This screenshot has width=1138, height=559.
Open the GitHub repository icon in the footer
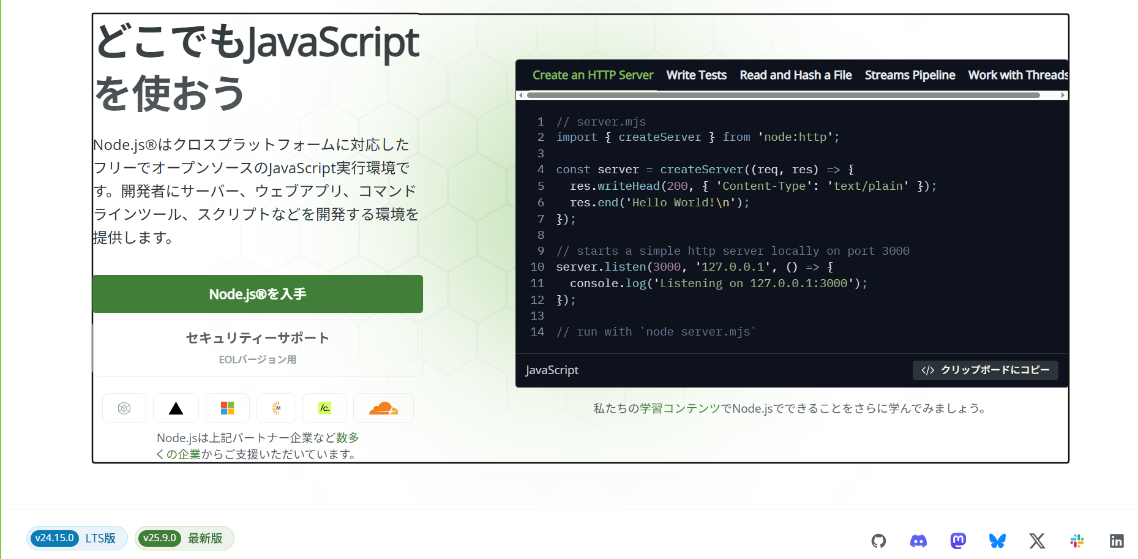pos(879,541)
